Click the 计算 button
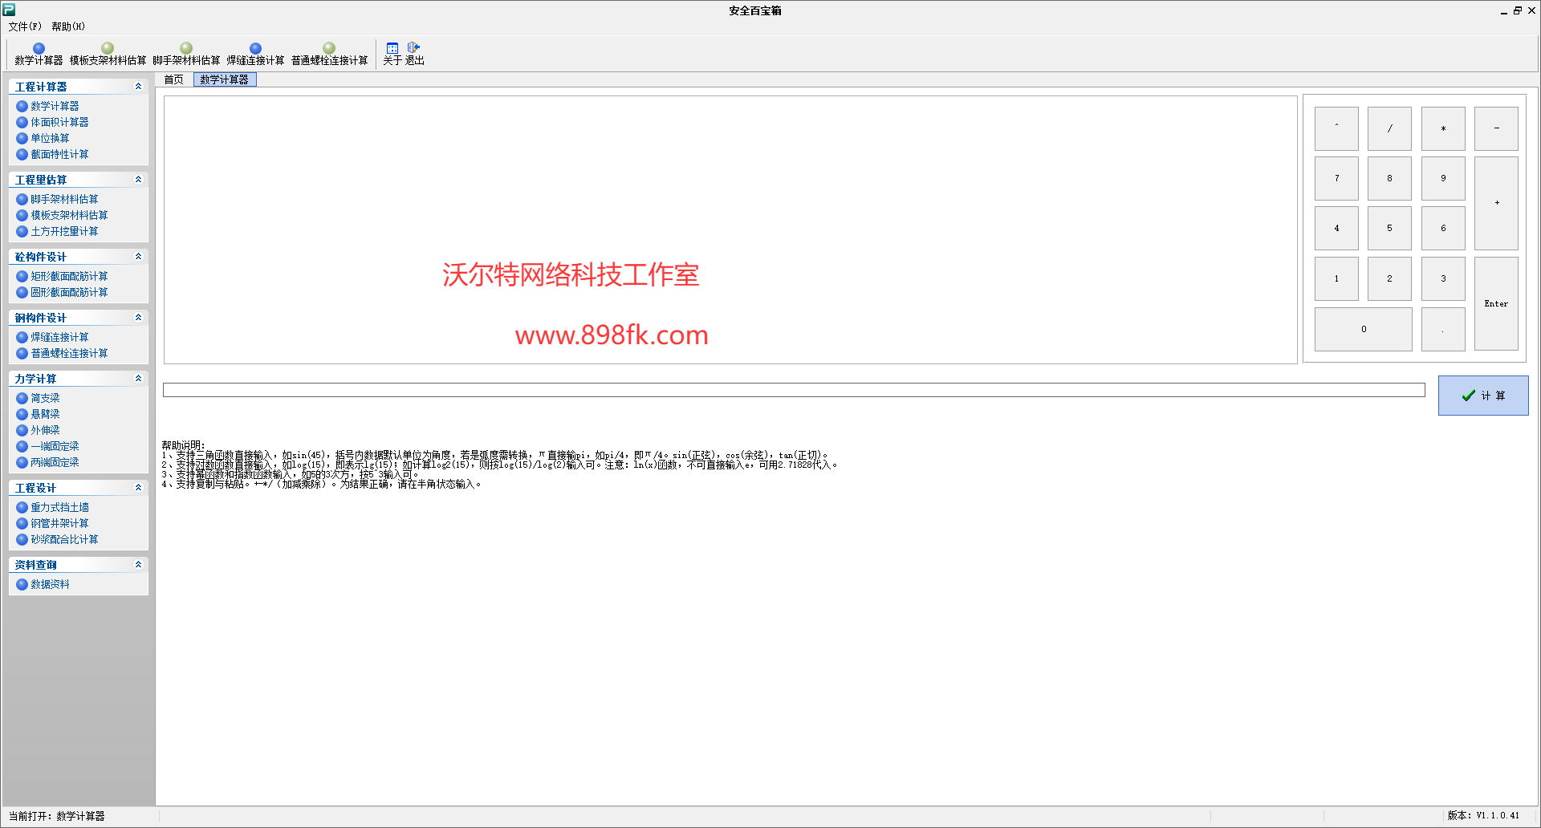The height and width of the screenshot is (828, 1541). click(1483, 396)
